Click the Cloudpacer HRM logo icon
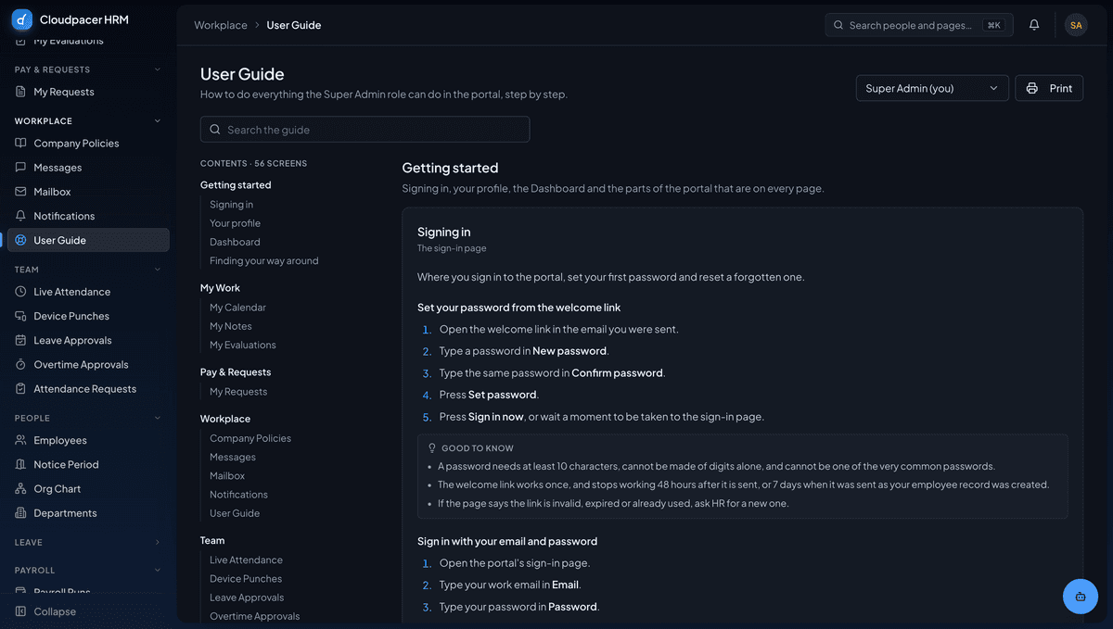Screen dimensions: 1113x629 pyautogui.click(x=22, y=19)
